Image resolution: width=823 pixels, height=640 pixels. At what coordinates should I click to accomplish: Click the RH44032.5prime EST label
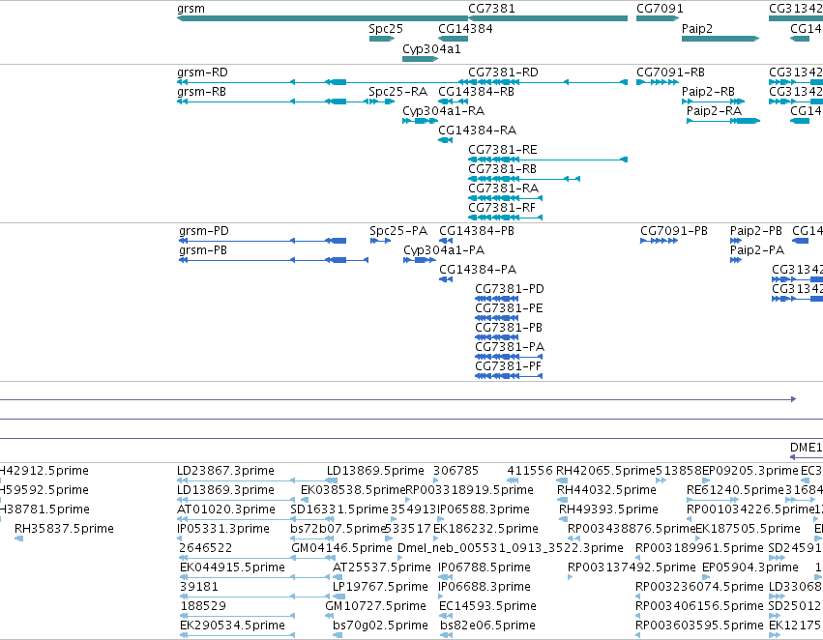click(606, 490)
